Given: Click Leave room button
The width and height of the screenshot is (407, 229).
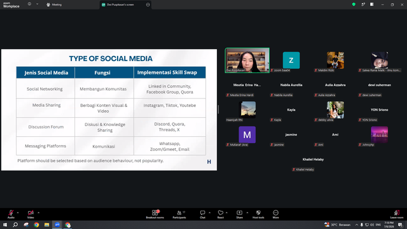Looking at the screenshot, I should tap(397, 214).
